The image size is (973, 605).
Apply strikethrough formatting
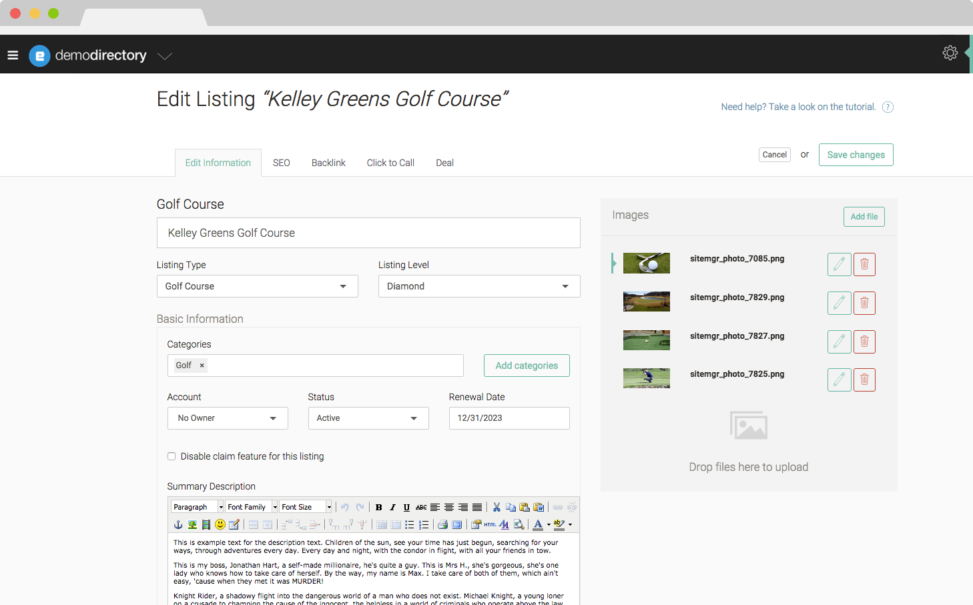coord(421,507)
